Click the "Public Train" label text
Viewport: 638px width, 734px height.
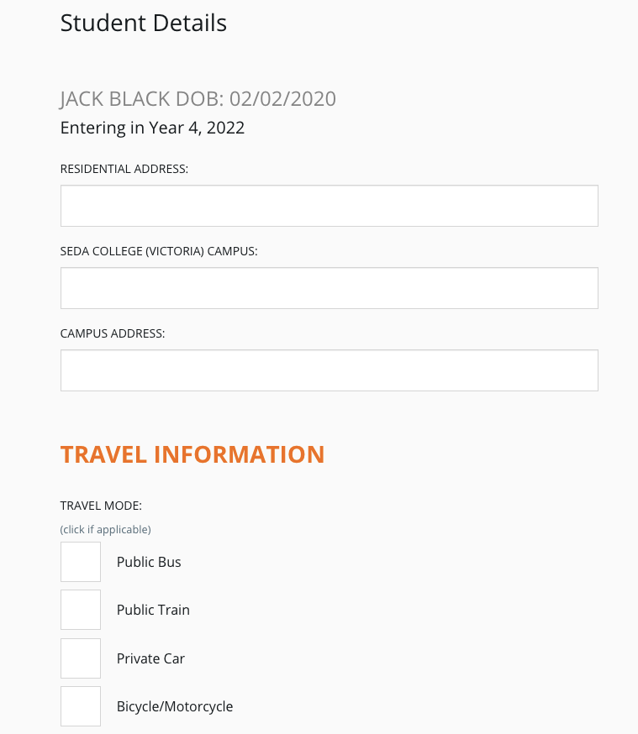click(153, 610)
